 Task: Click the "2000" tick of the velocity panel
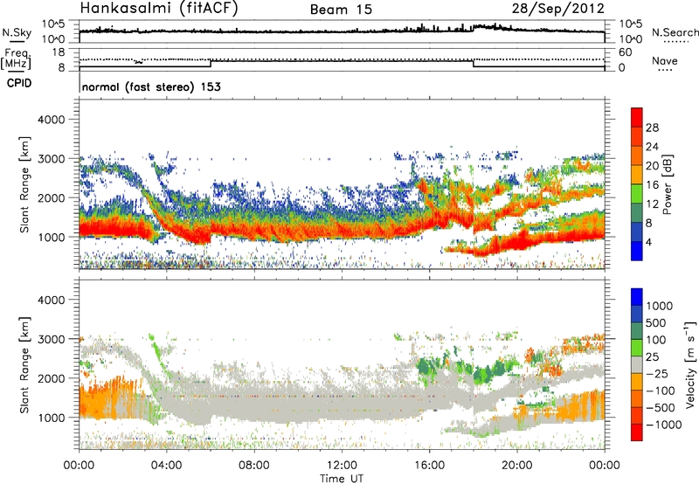pos(51,378)
